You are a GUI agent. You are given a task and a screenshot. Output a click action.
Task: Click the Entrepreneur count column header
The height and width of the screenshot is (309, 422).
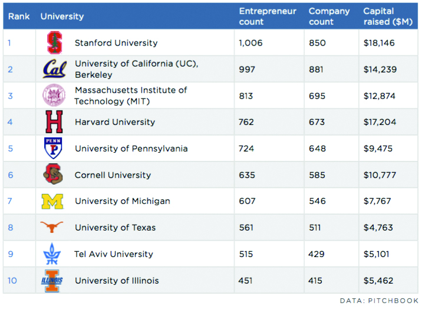pyautogui.click(x=268, y=16)
